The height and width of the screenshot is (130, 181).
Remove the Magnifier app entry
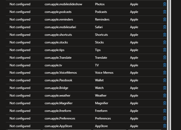point(165,103)
